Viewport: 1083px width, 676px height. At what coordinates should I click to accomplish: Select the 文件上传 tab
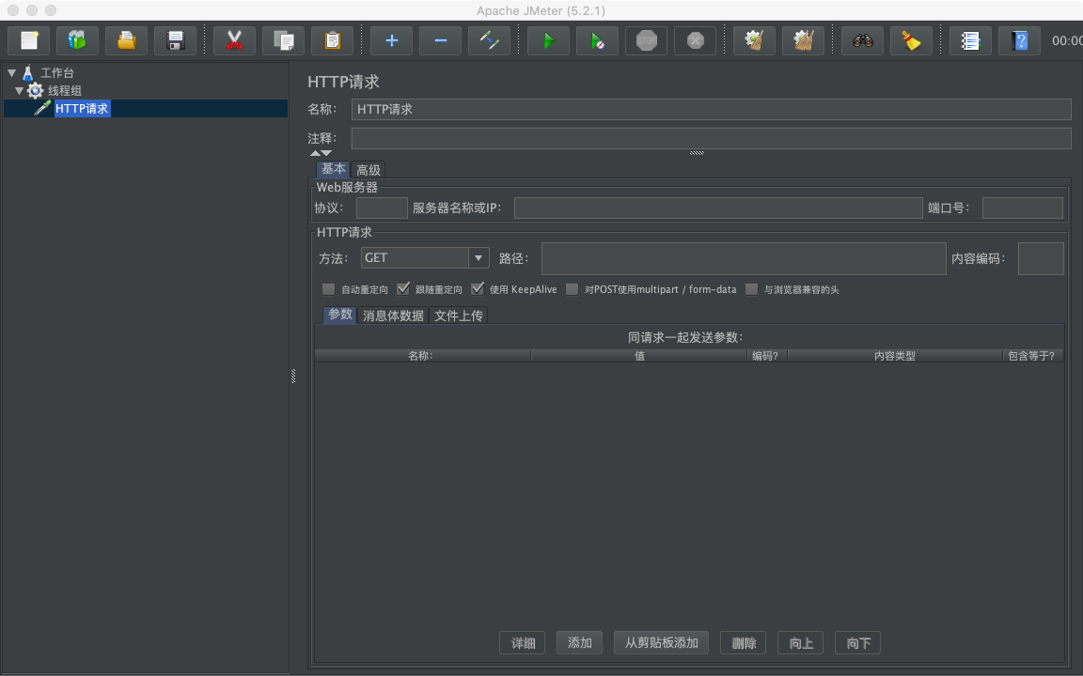coord(458,315)
